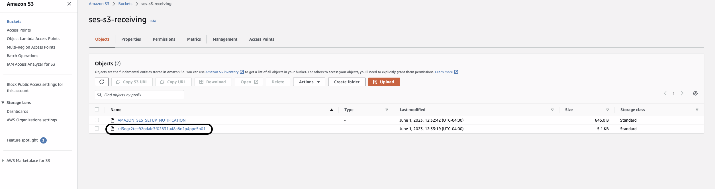Click page number 1 in pagination

tap(674, 93)
